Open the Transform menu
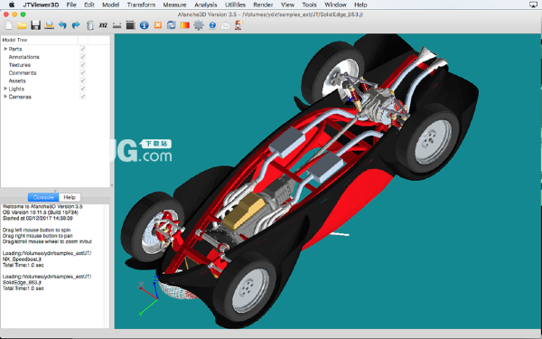This screenshot has height=339, width=542. click(141, 5)
